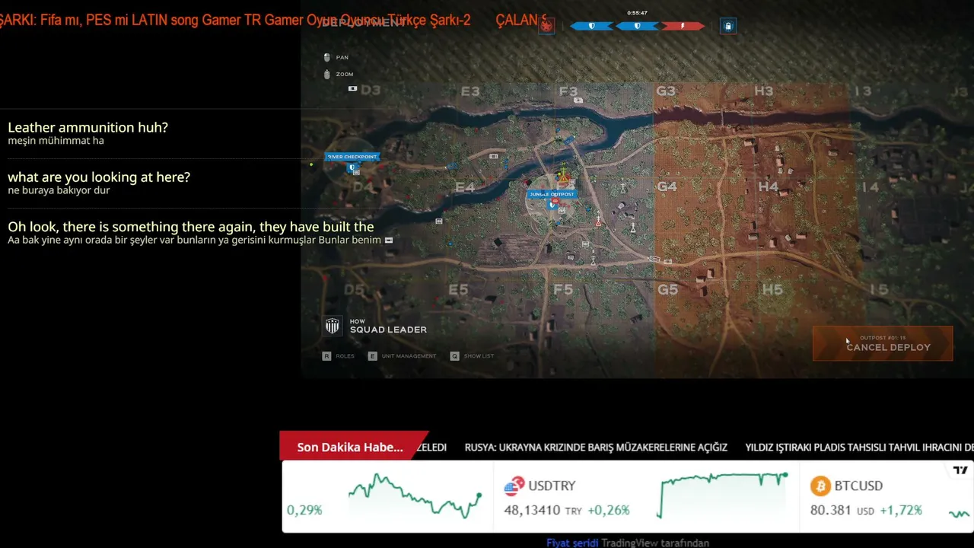
Task: Click the H5 grid label on map
Action: pyautogui.click(x=772, y=289)
